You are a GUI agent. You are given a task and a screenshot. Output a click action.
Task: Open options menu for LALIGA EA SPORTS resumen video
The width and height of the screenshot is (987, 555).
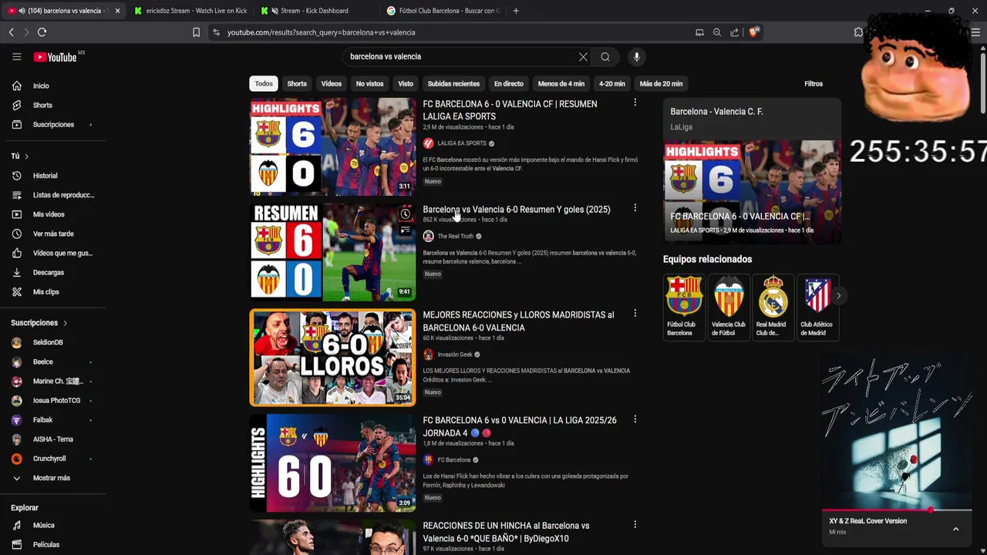tap(635, 103)
